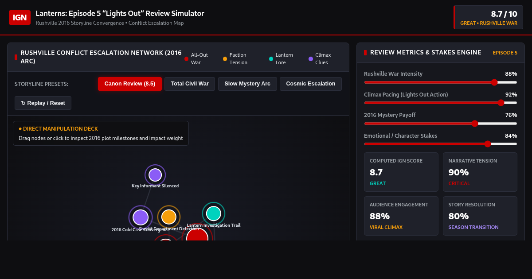
Task: Open the Computed IGN Score card
Action: (401, 172)
